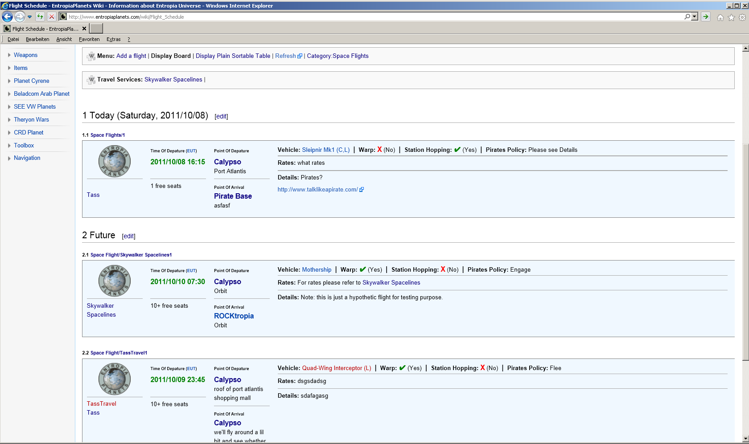Click the scrollbar up arrow

pos(745,48)
